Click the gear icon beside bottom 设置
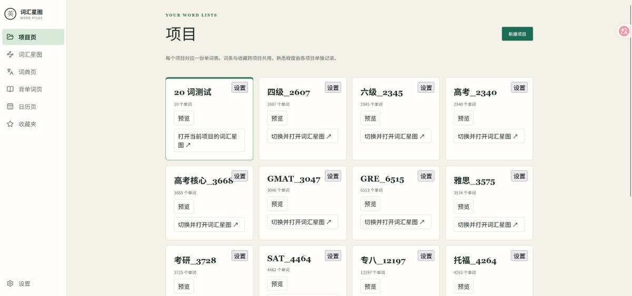The height and width of the screenshot is (296, 632). [10, 283]
